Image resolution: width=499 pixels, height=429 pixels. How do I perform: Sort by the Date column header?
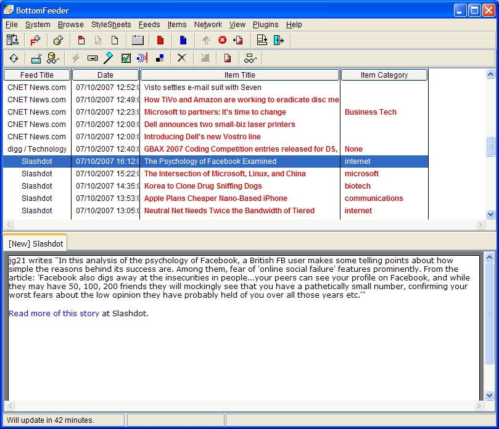pos(105,75)
